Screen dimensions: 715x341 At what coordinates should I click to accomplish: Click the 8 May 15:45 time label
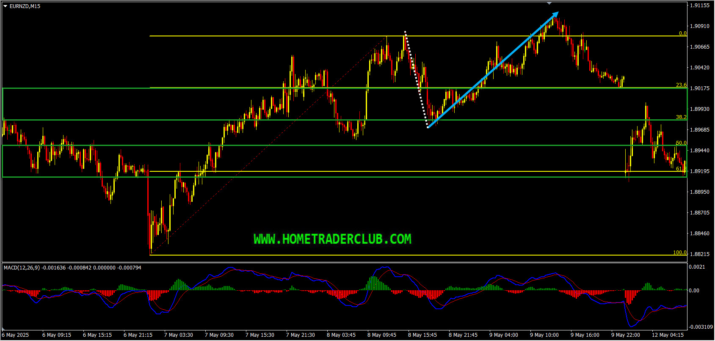(422, 335)
